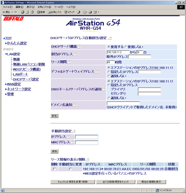
Task: Click the 除外IPアドレス input field
Action: pos(140,57)
